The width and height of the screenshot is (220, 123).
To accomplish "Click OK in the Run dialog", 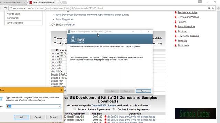I will pos(21,117).
